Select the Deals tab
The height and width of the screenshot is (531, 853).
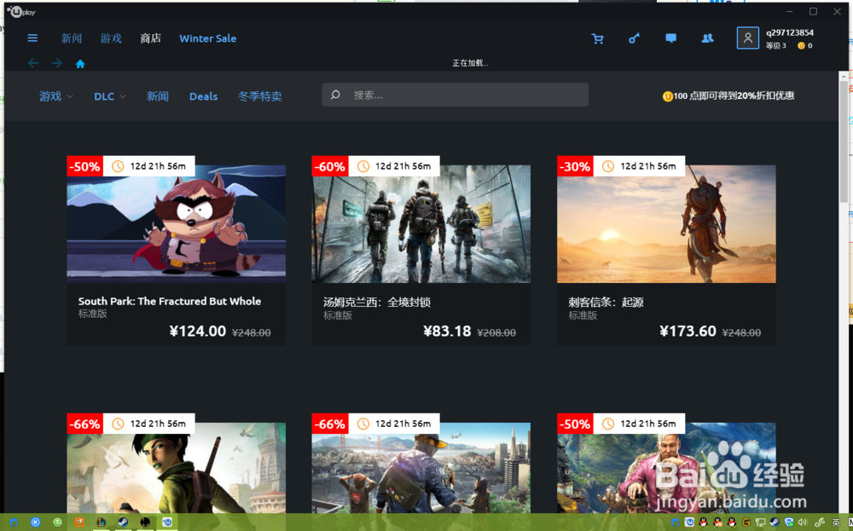pos(203,96)
